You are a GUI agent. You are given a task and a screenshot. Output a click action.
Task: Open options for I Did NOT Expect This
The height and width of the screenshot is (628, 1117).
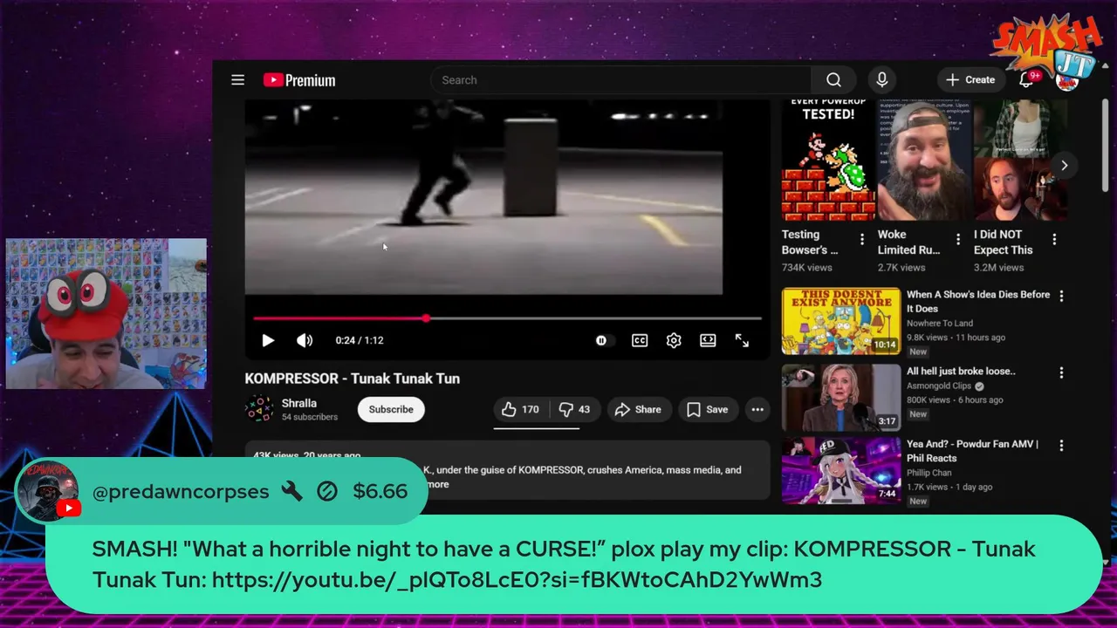[x=1054, y=239]
